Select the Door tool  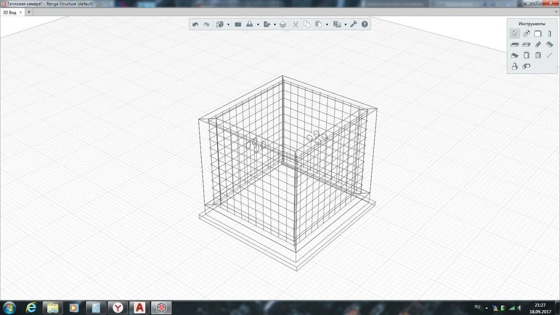tap(526, 55)
